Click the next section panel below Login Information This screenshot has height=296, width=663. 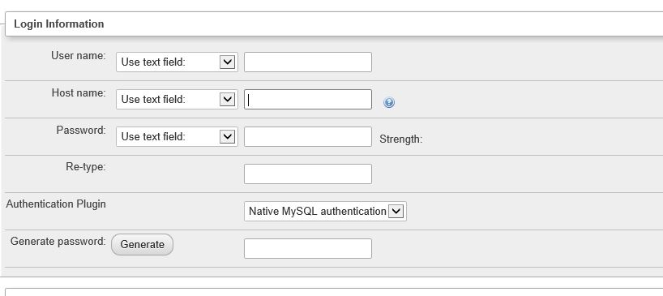tap(334, 292)
